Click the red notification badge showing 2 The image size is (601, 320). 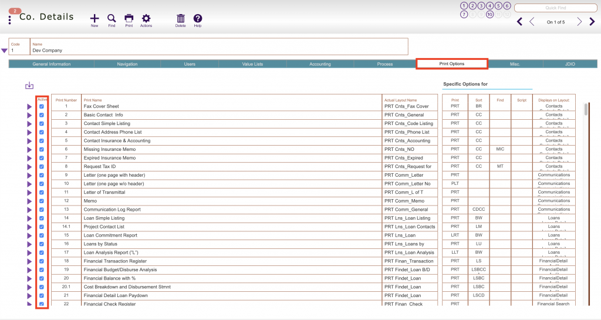(x=15, y=11)
